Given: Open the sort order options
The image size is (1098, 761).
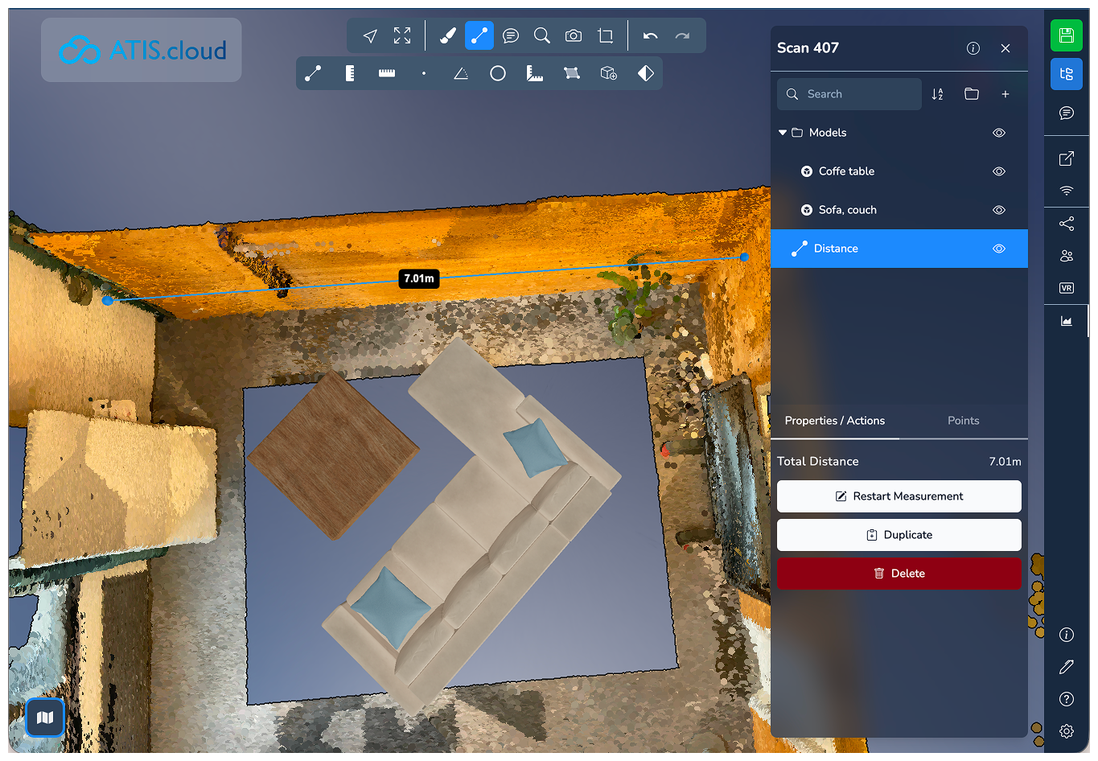Looking at the screenshot, I should click(937, 94).
